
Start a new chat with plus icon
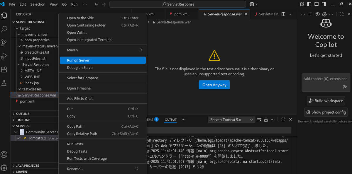pyautogui.click(x=311, y=14)
